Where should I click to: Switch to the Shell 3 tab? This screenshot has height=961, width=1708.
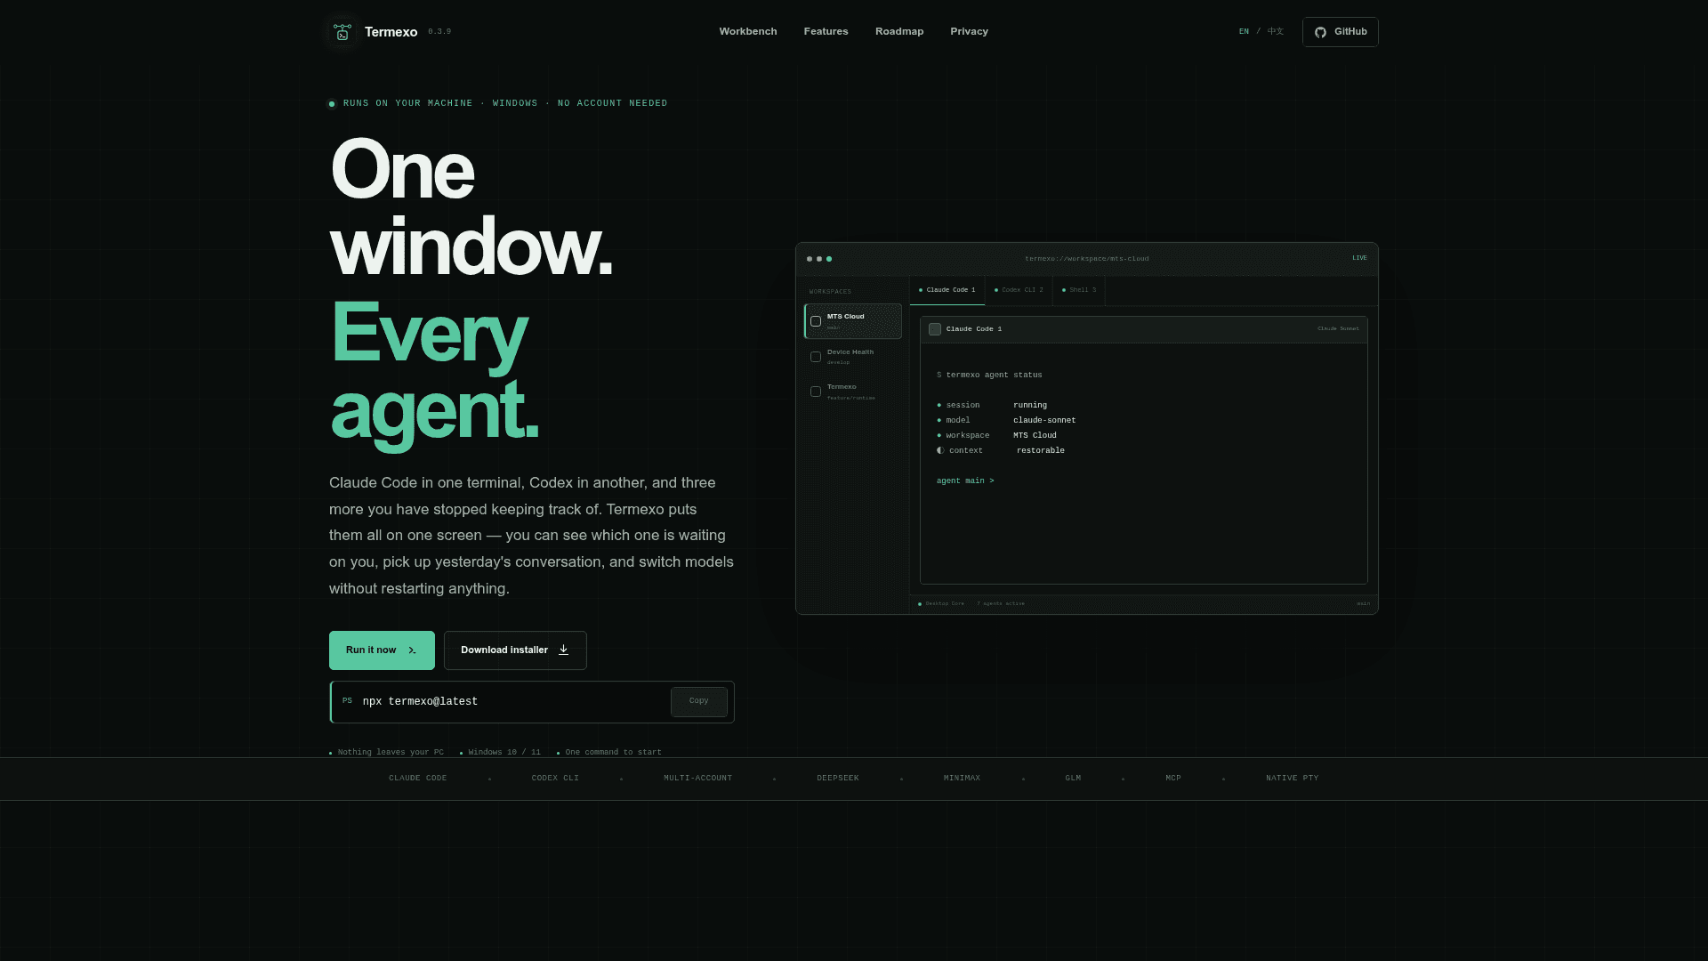pos(1079,290)
